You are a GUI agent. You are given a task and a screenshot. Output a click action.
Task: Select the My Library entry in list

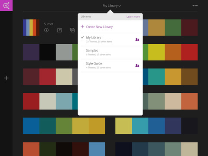point(110,39)
